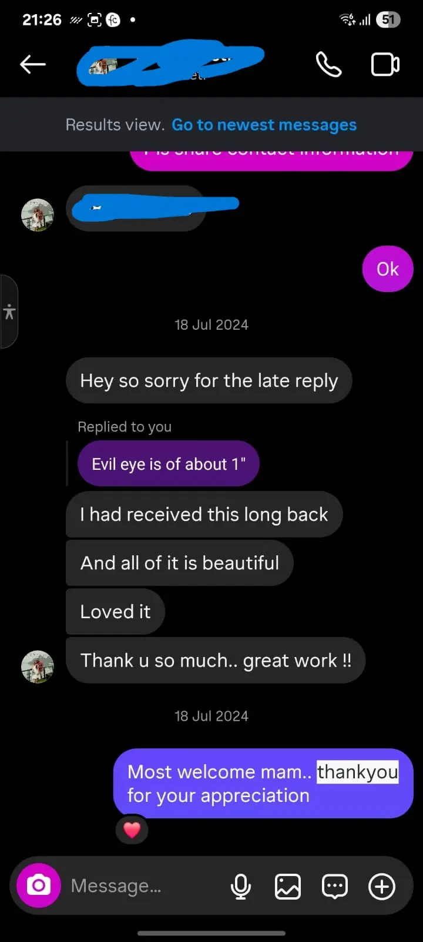Select 'Most welcome mam' purple message bubble
This screenshot has width=423, height=942.
tap(263, 783)
